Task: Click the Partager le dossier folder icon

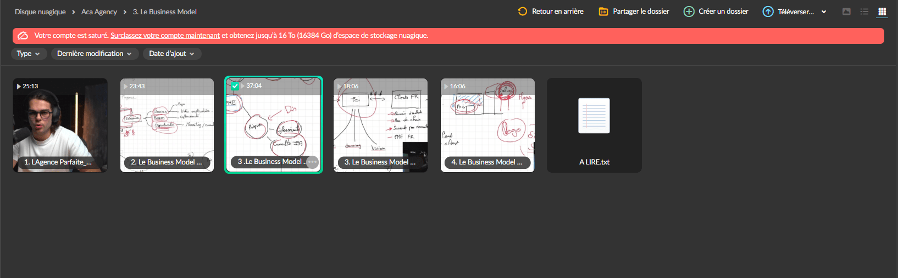Action: click(603, 12)
